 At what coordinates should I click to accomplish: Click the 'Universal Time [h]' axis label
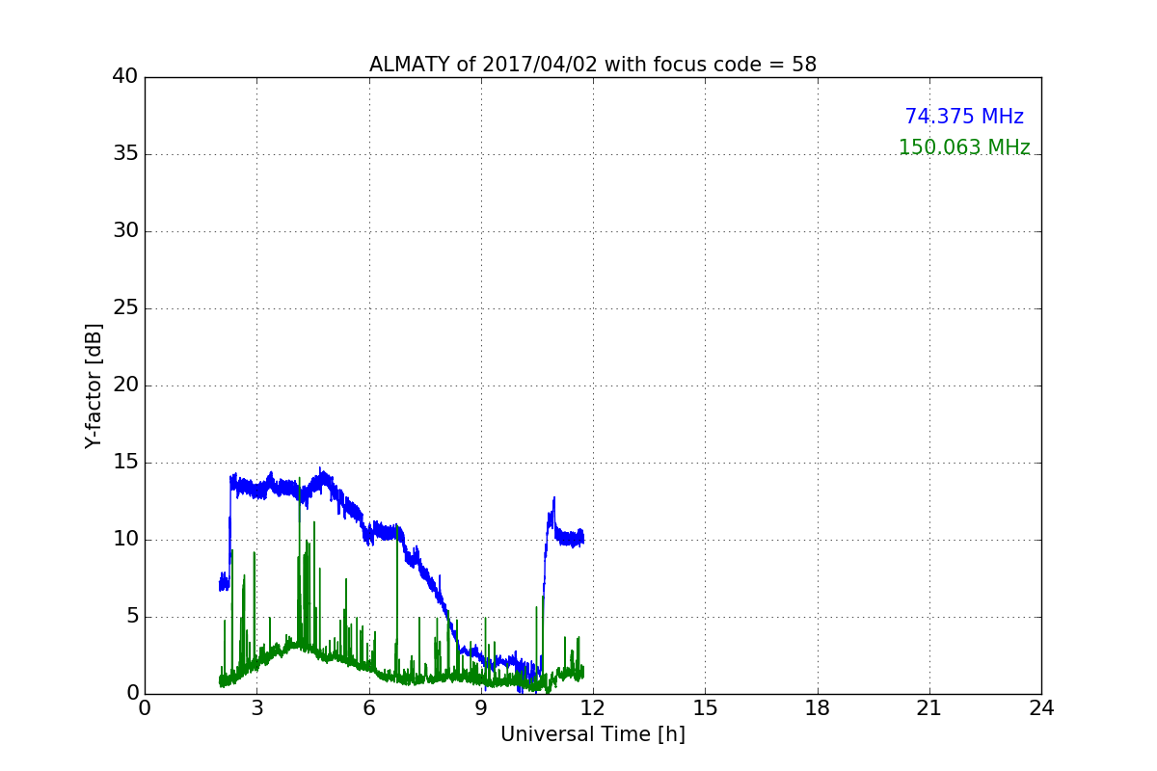593,734
